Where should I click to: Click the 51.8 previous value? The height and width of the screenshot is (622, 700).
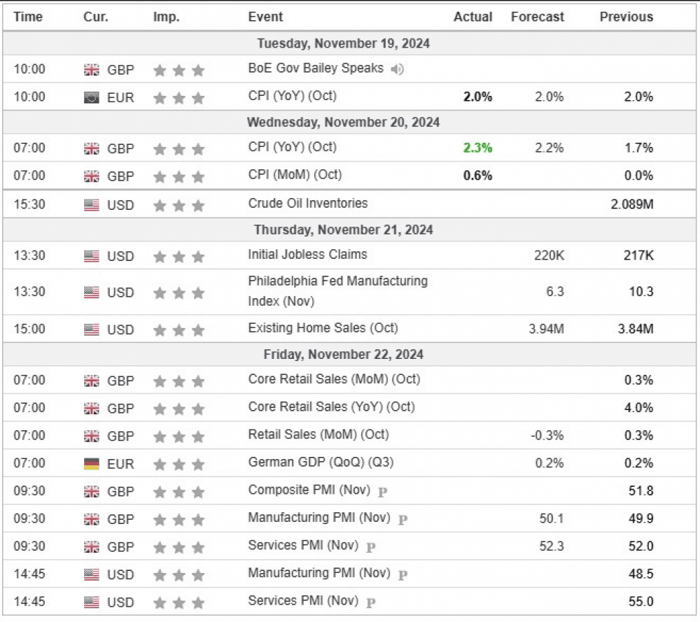pyautogui.click(x=641, y=491)
